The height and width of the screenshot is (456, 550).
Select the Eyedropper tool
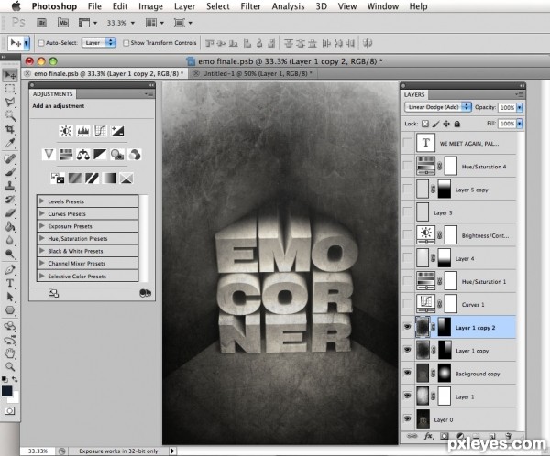click(10, 143)
